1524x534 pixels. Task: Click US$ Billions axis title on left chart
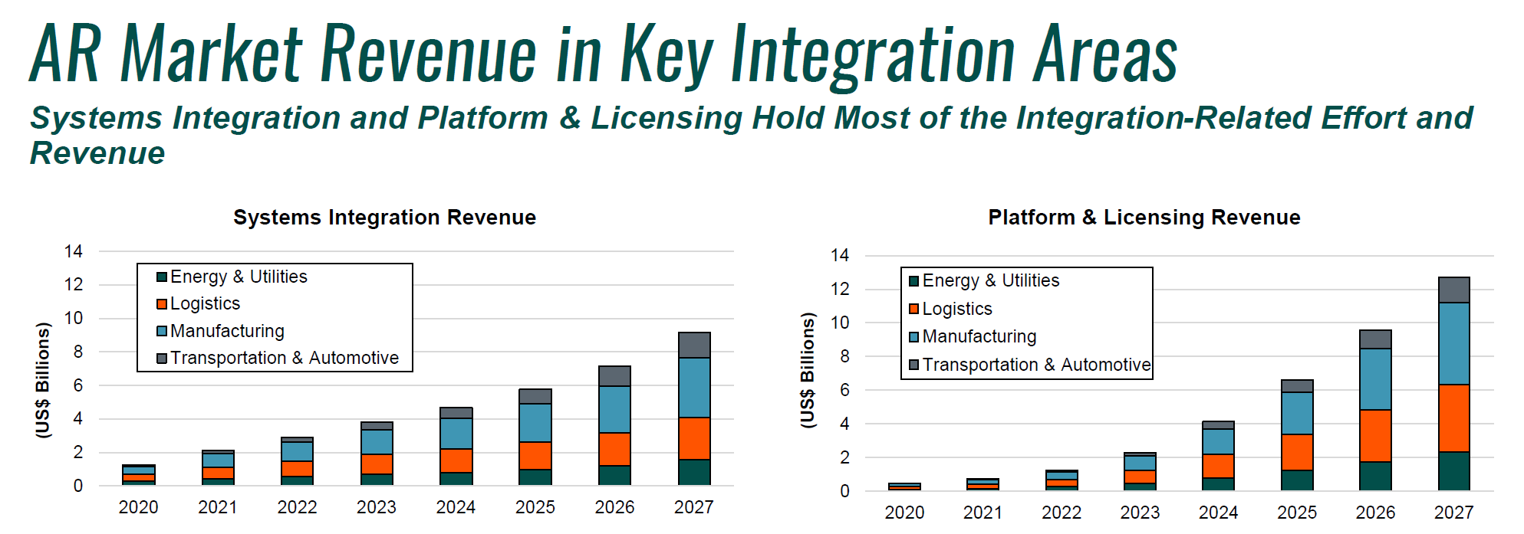click(x=43, y=380)
